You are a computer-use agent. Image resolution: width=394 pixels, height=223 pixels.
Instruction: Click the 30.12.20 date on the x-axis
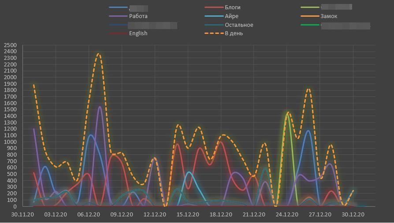(353, 215)
